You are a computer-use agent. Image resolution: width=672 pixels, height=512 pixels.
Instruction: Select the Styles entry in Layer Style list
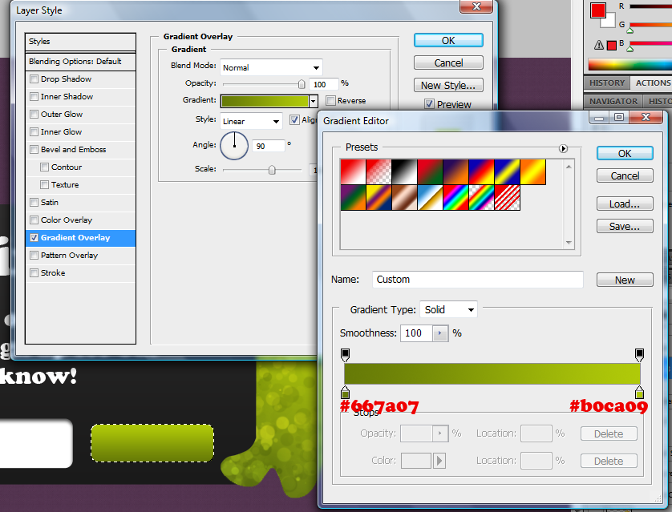80,42
